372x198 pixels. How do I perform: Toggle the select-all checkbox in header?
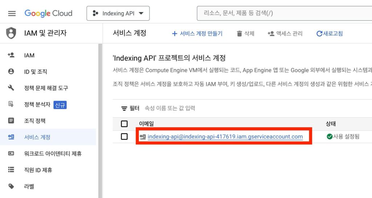(124, 124)
